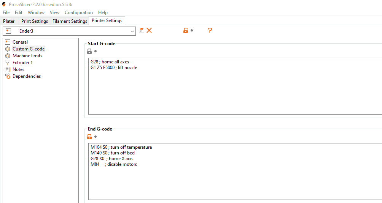Viewport: 382px width, 203px height.
Task: Click the Dependencies icon in sidebar
Action: coord(8,76)
